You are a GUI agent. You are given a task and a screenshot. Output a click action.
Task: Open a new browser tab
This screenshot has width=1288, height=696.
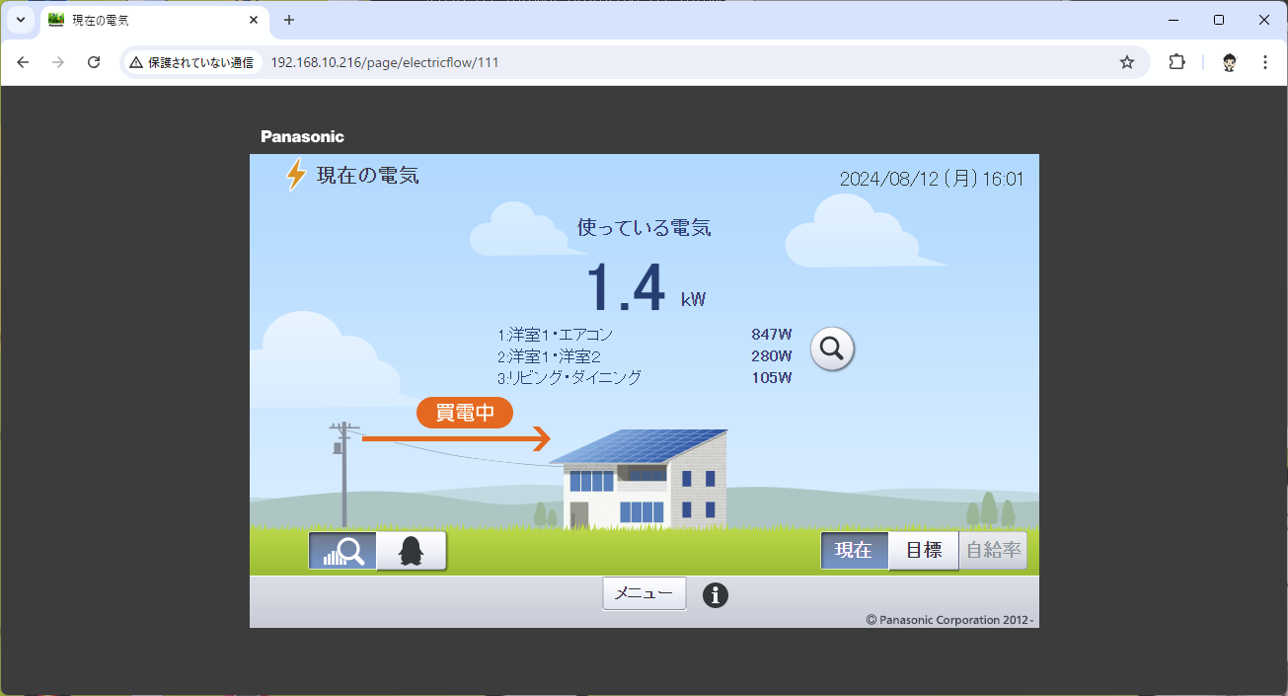click(289, 20)
